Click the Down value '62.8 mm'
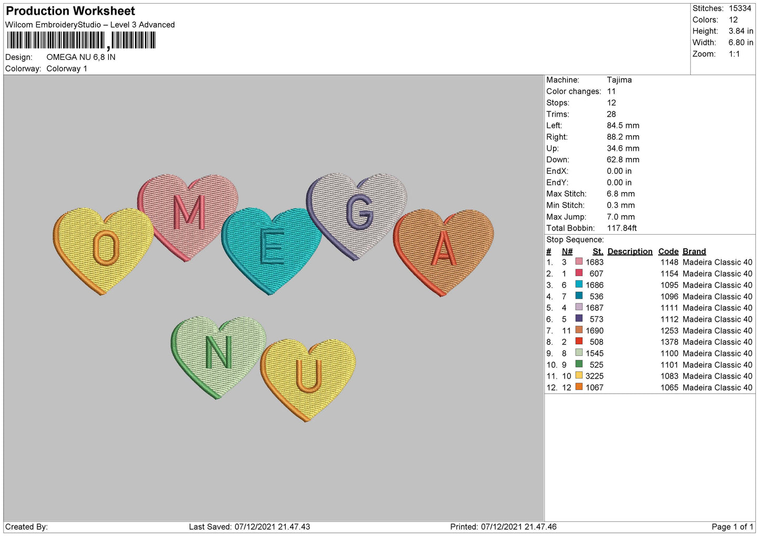The width and height of the screenshot is (759, 536). click(623, 160)
